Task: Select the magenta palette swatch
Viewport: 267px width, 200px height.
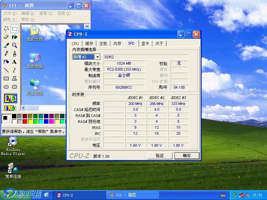Action: [52, 121]
